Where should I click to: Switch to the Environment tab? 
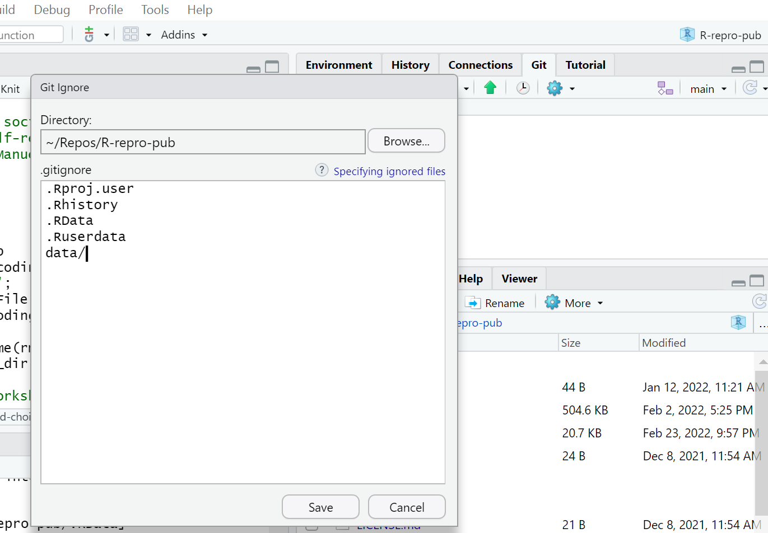tap(339, 65)
